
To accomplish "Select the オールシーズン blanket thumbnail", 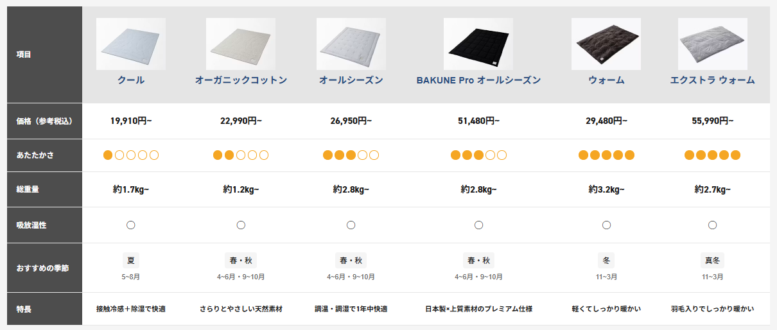I will point(351,44).
